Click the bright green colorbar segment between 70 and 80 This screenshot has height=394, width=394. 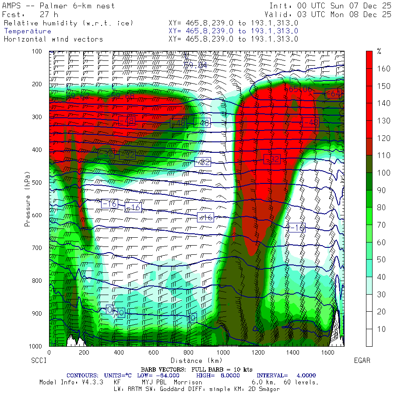(x=369, y=216)
